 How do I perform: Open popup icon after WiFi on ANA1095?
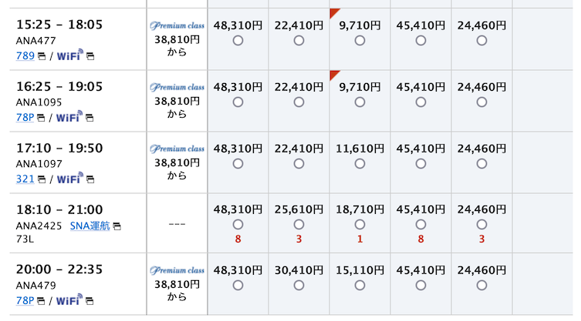coord(90,118)
